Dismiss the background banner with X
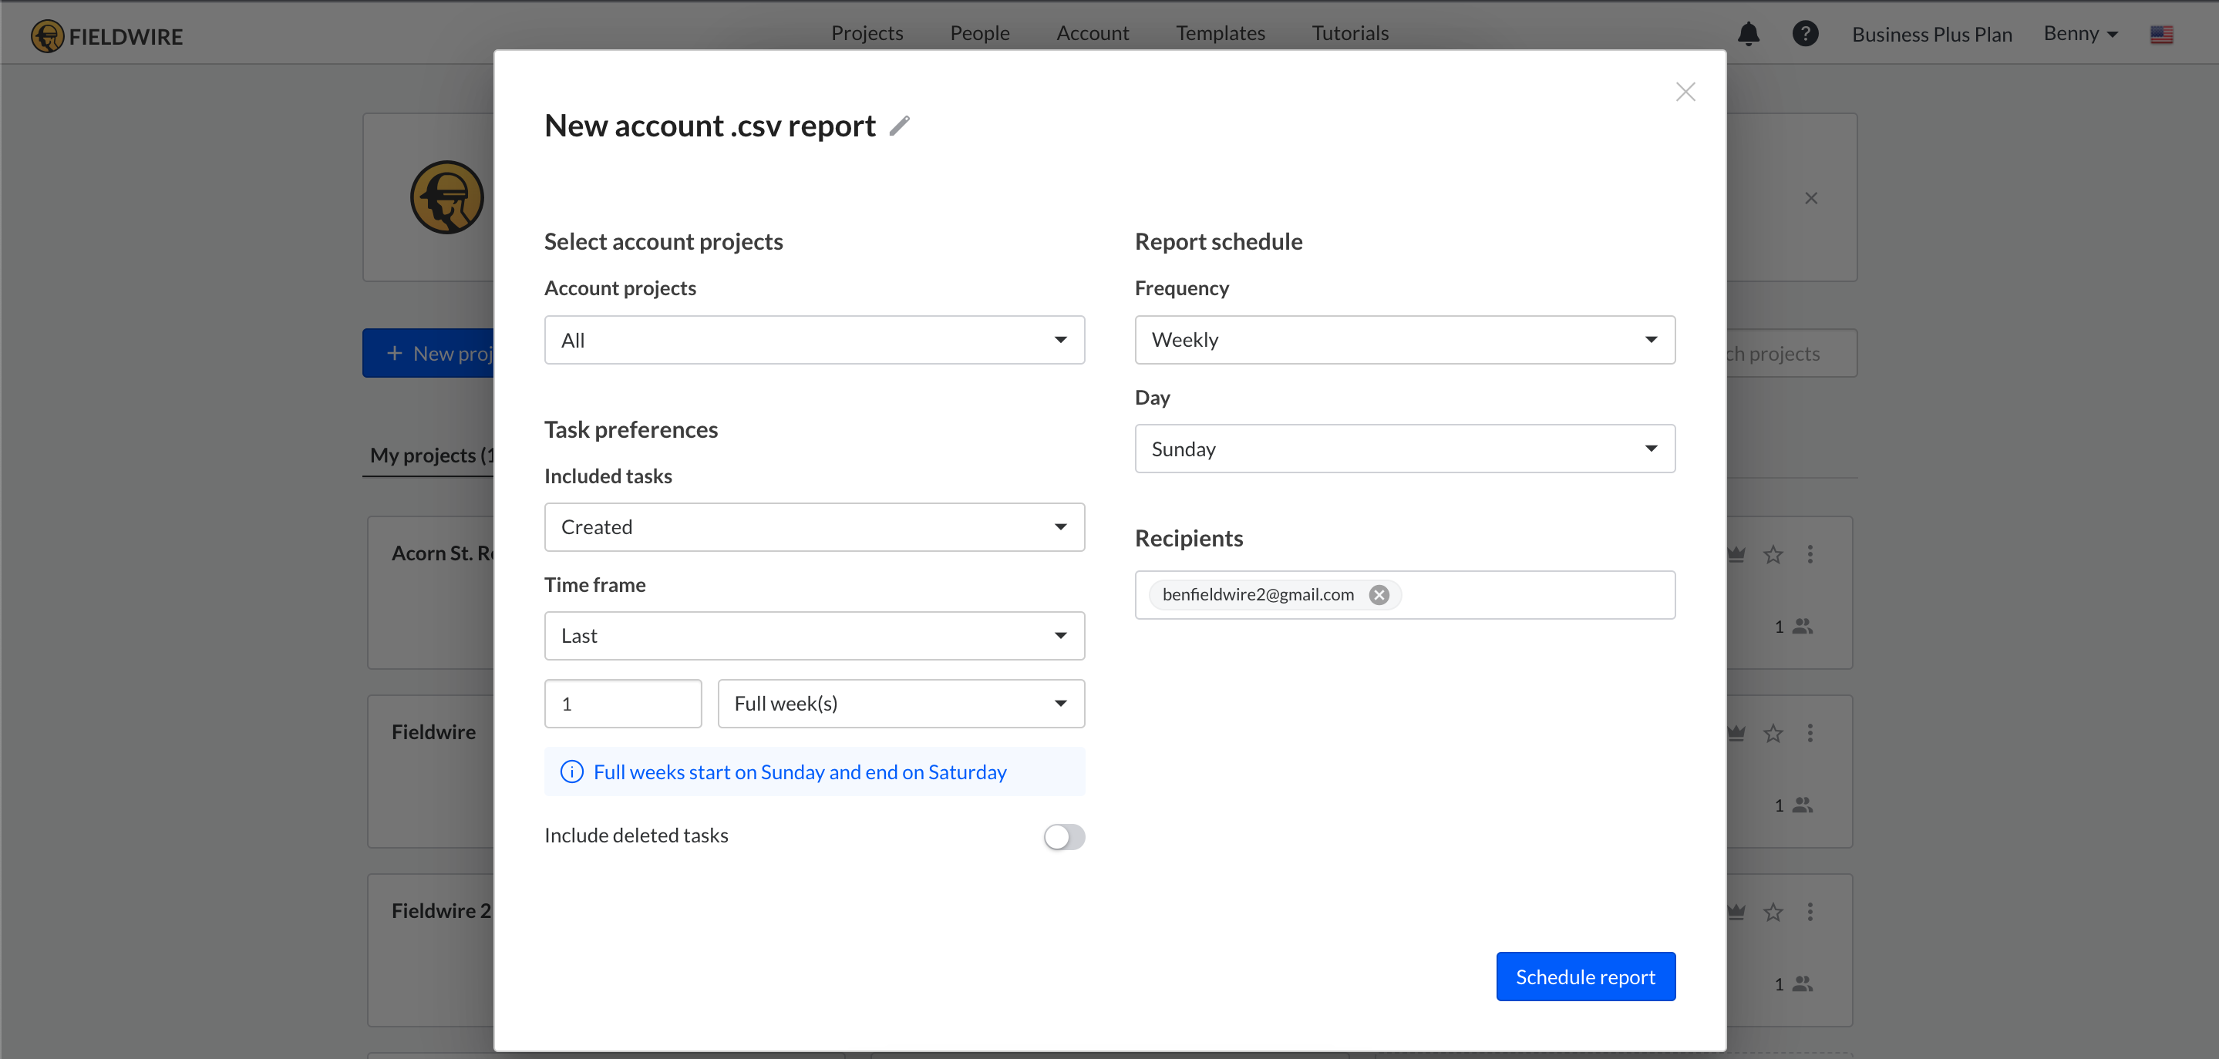This screenshot has height=1059, width=2219. (x=1810, y=198)
